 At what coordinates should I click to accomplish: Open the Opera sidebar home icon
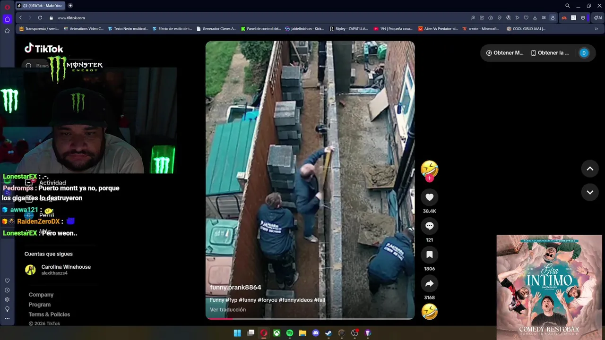[7, 19]
